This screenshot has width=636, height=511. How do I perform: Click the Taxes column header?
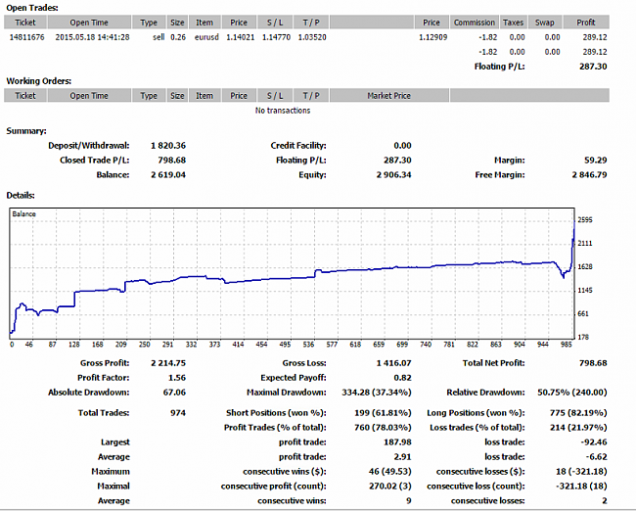513,23
